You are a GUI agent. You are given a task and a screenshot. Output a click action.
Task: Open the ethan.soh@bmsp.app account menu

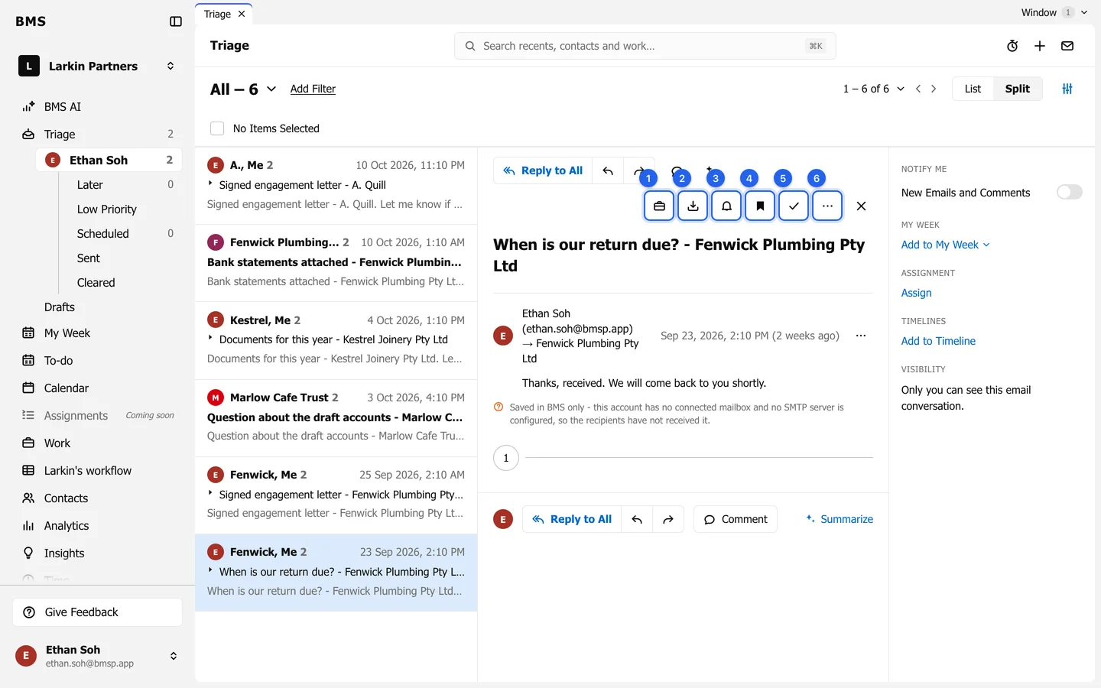tap(98, 656)
